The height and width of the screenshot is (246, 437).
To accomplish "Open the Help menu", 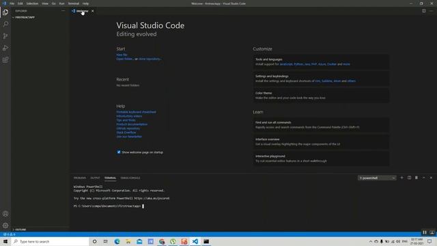I will pyautogui.click(x=85, y=3).
